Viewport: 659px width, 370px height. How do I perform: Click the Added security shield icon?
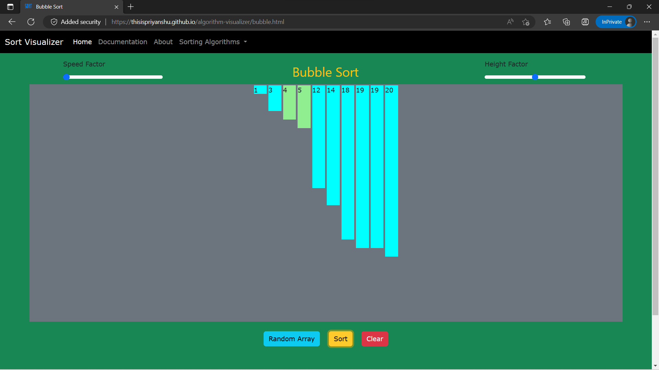tap(54, 22)
